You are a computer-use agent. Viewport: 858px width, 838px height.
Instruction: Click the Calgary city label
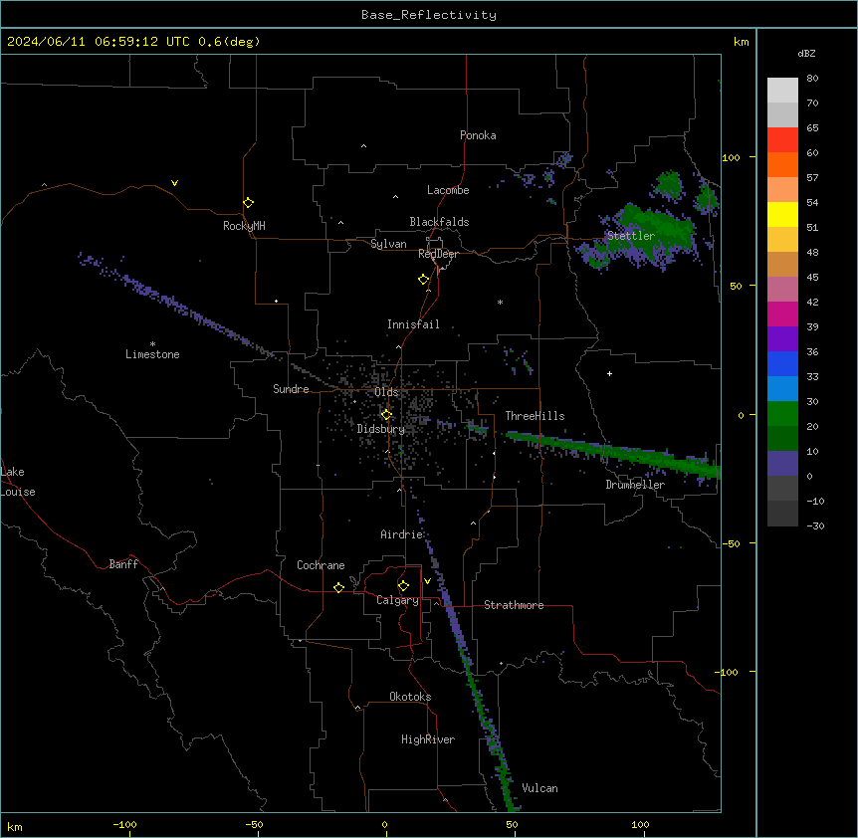(398, 600)
